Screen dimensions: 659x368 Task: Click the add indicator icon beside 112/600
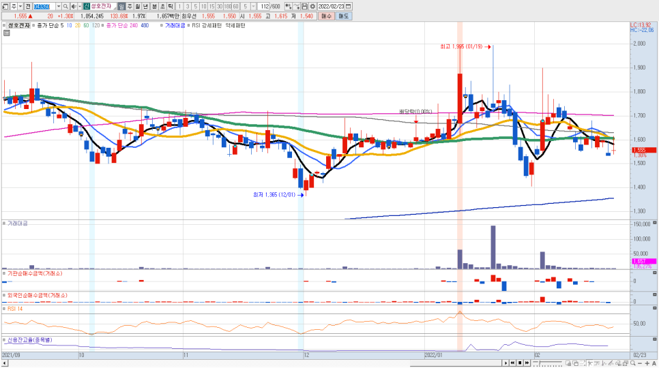coord(289,6)
